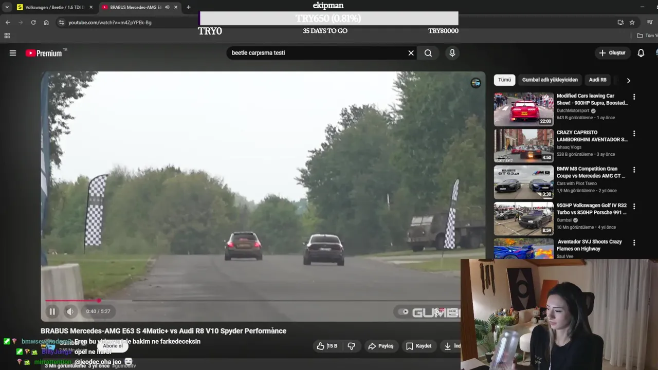
Task: Bookmark this page with star
Action: (x=632, y=23)
